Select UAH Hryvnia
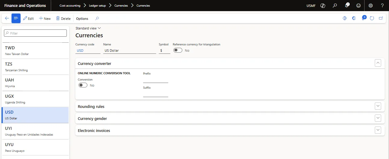This screenshot has width=389, height=159. 35,83
